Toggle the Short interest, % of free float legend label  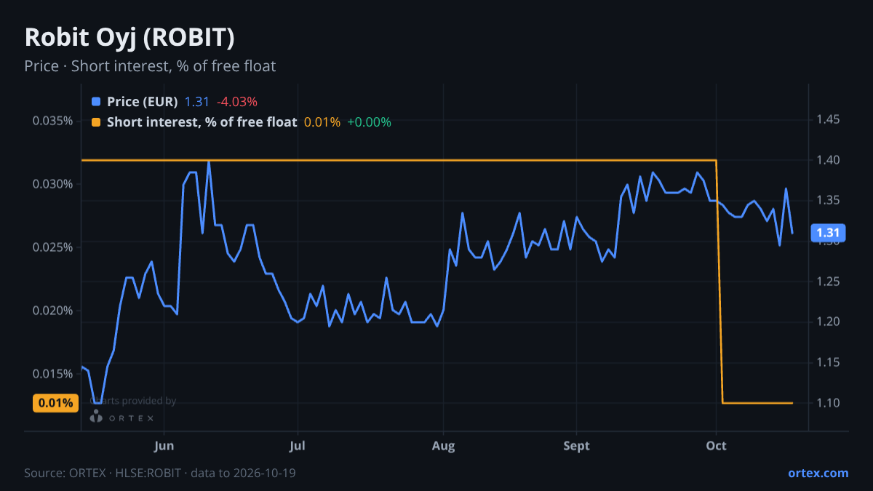202,122
